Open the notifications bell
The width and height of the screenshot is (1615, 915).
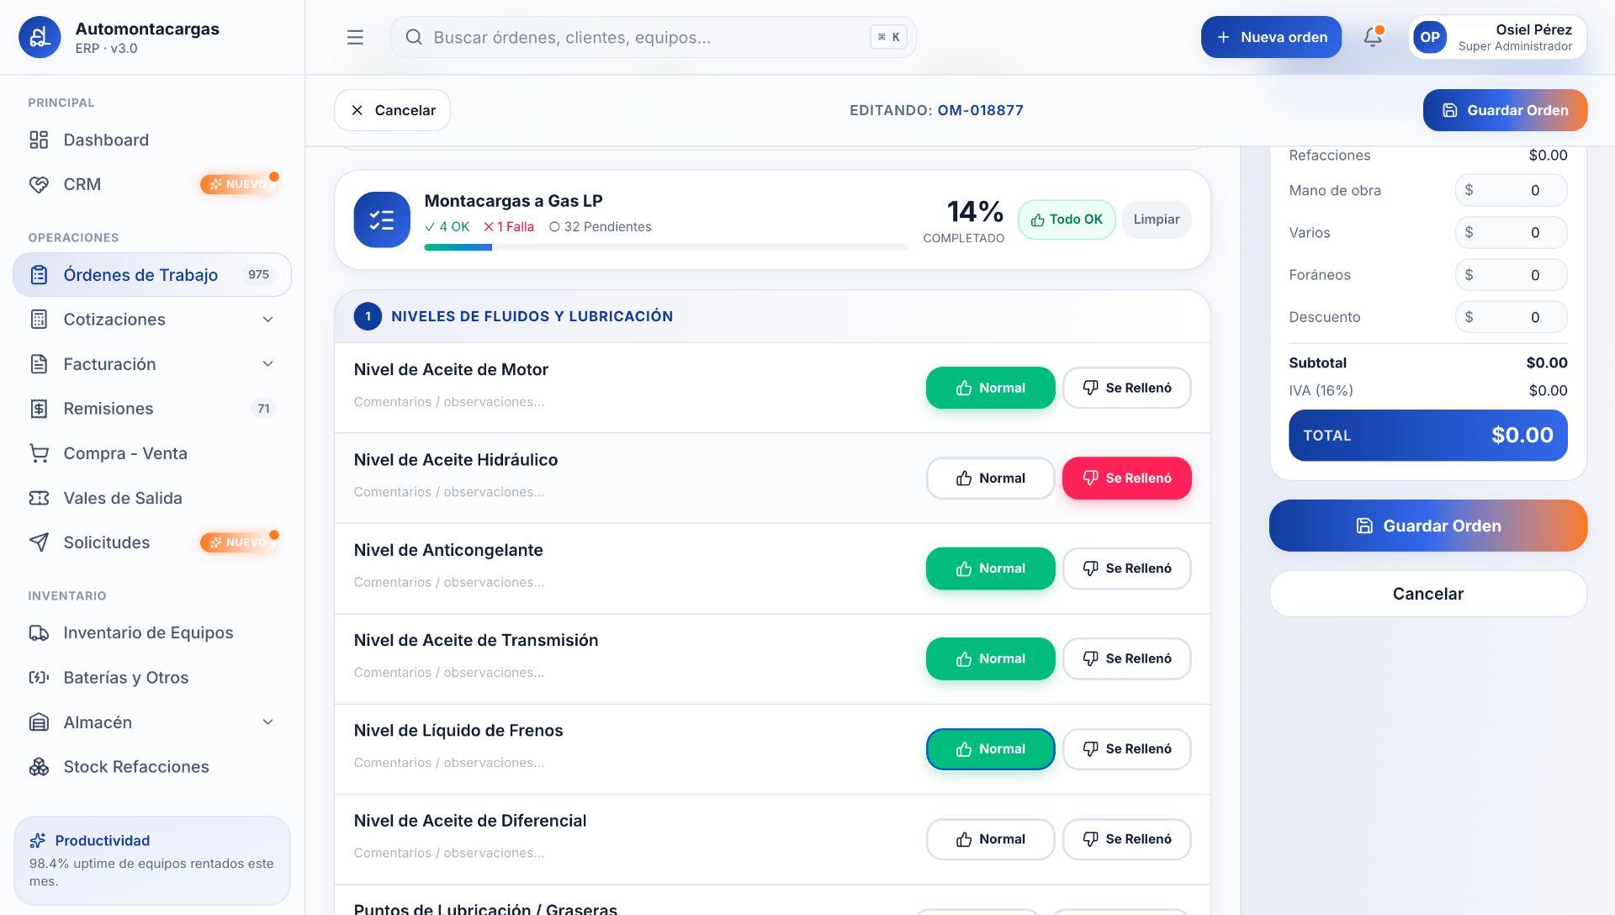tap(1373, 37)
